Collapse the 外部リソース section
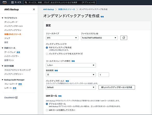The width and height of the screenshot is (152, 115). 3,48
